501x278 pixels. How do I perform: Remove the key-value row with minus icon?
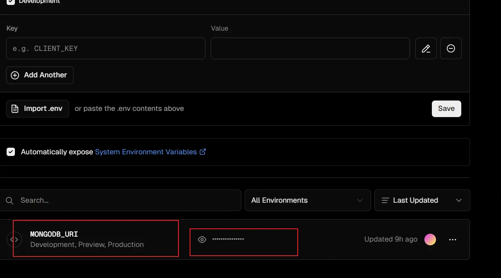451,48
